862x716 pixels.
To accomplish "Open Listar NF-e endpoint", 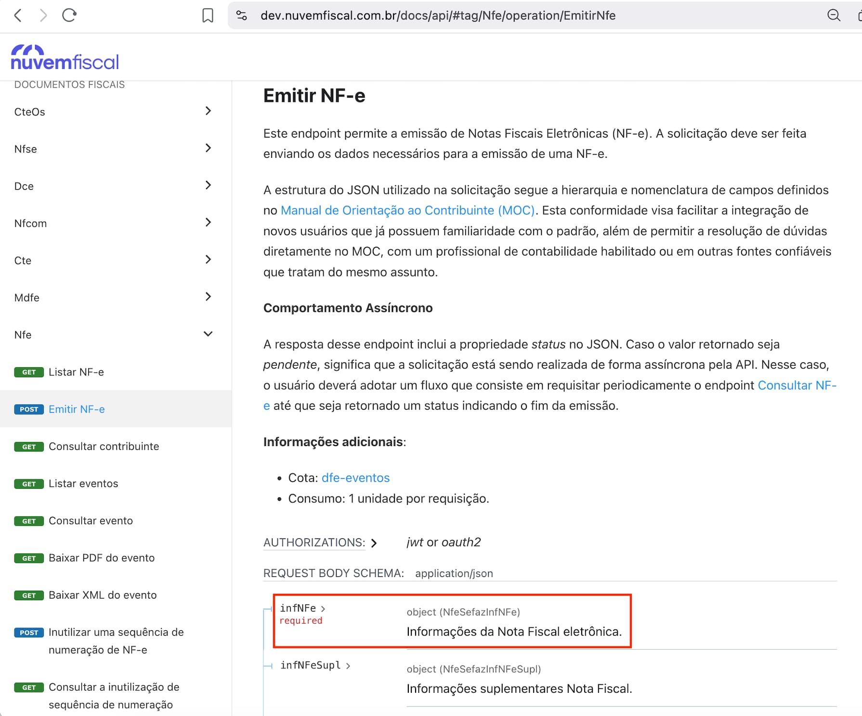I will 76,372.
